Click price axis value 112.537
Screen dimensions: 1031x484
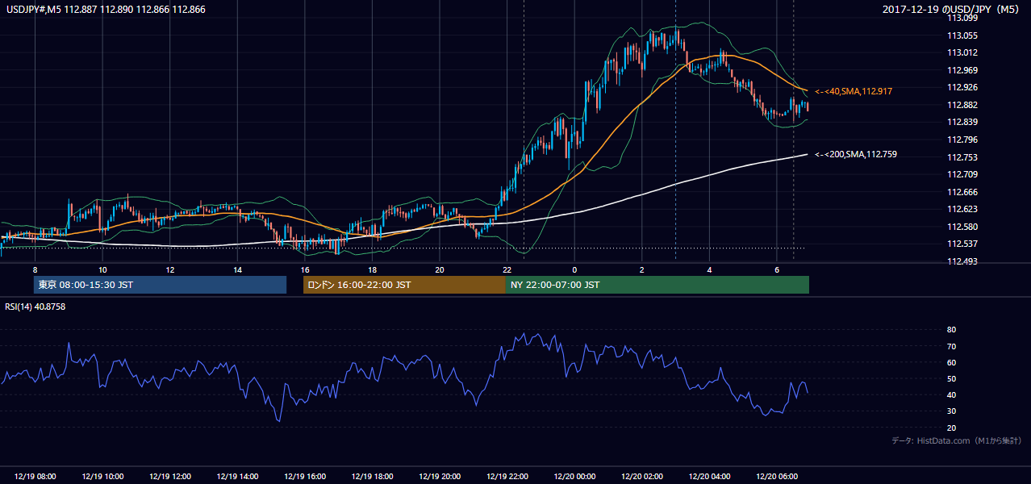pyautogui.click(x=962, y=244)
